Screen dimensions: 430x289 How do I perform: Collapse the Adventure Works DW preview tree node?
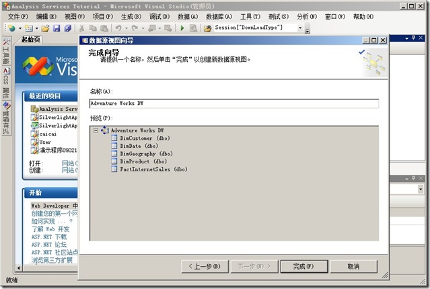(x=96, y=130)
